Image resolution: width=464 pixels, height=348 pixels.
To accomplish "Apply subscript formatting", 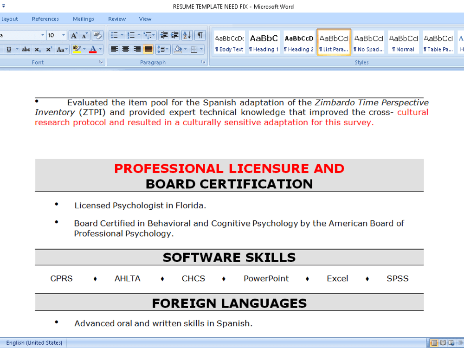I will [x=37, y=50].
